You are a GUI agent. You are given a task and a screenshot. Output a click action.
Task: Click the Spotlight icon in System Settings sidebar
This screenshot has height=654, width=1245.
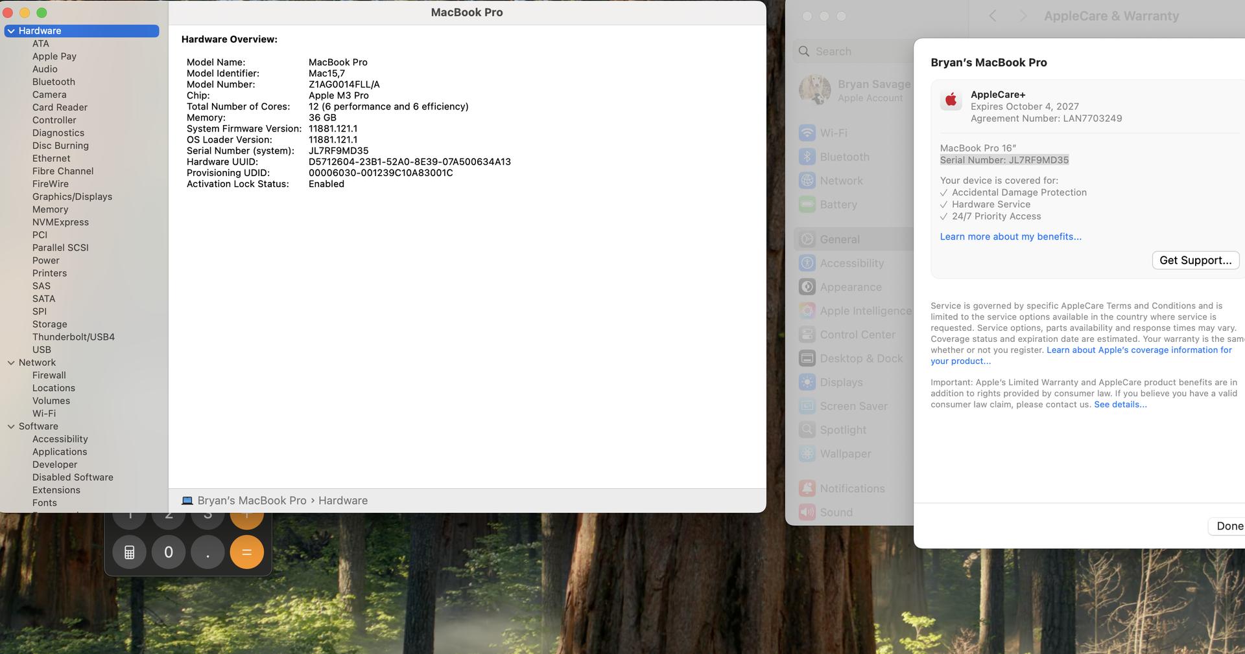point(807,430)
